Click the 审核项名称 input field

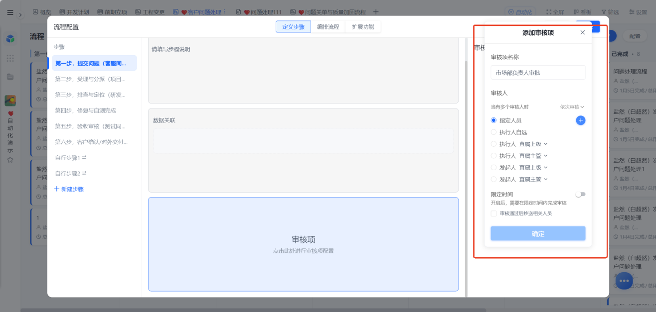tap(538, 73)
